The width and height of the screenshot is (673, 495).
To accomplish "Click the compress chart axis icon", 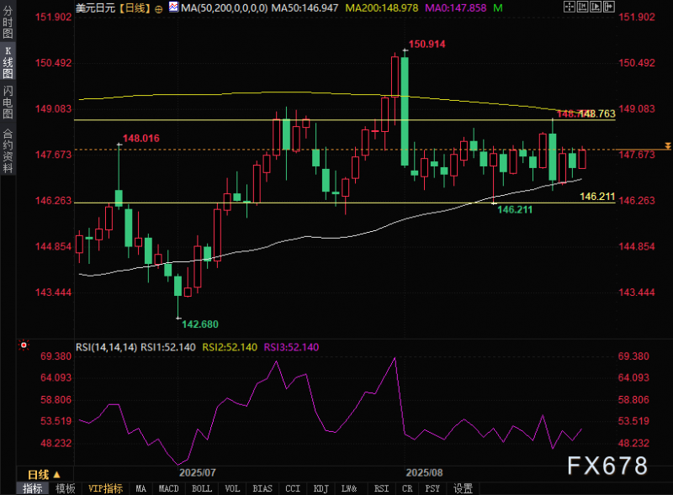I will pos(582,7).
